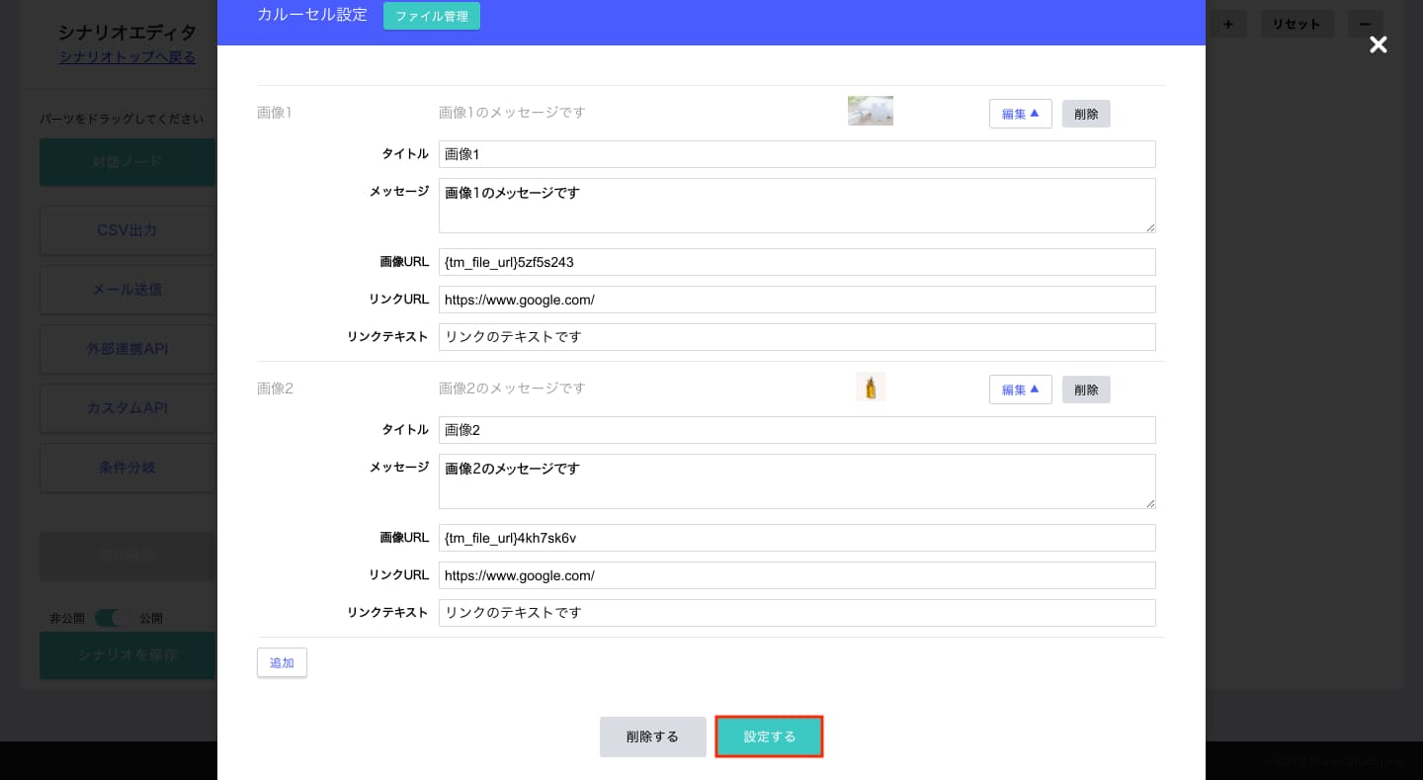This screenshot has height=780, width=1423.
Task: Click the 画像1 row heading
Action: point(275,113)
